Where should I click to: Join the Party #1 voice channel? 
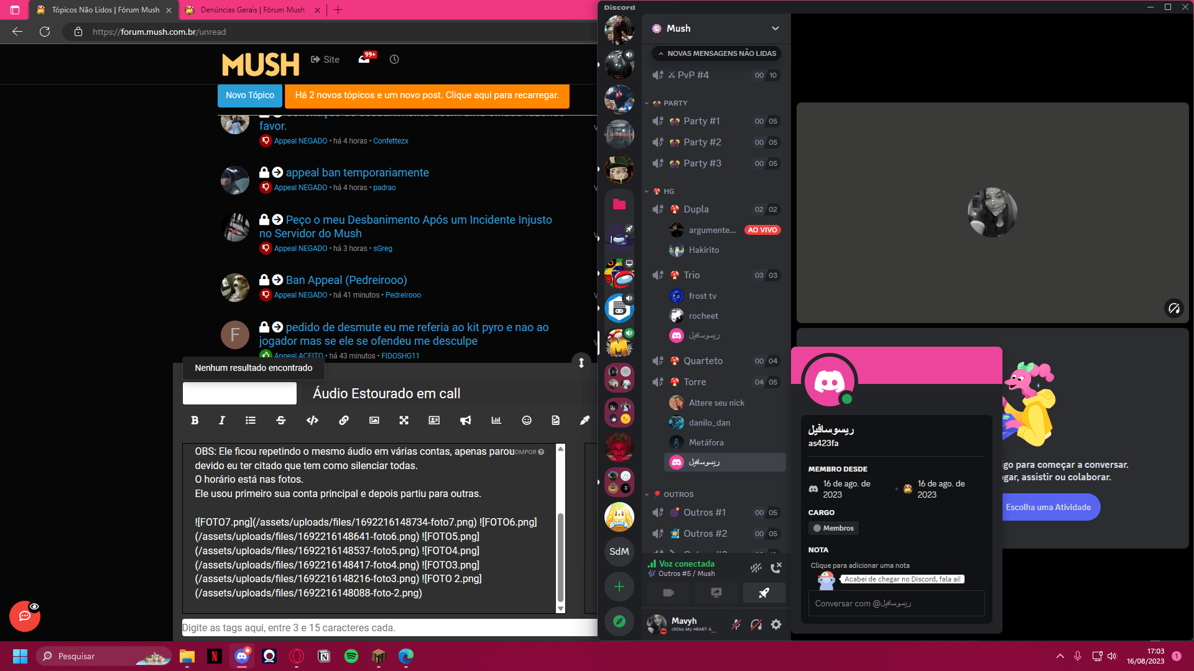coord(716,121)
